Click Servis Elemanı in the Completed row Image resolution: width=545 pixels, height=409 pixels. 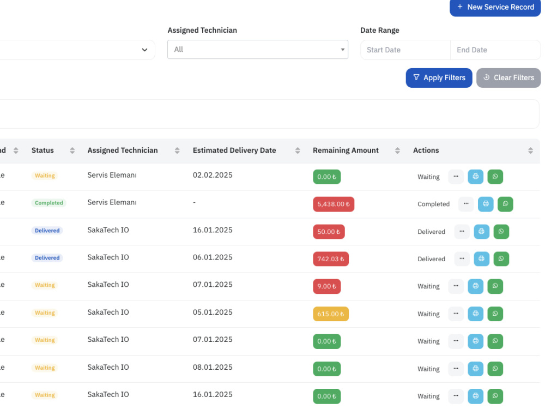[112, 202]
